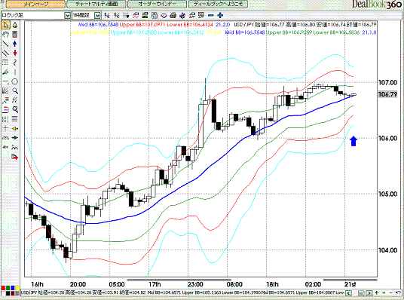Open the order window tab
404x300 pixels.
coord(157,4)
